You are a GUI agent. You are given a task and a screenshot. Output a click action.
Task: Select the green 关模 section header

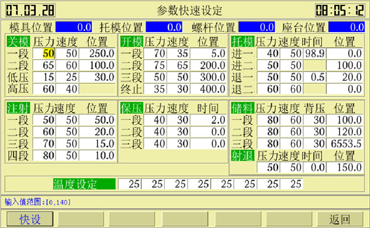18,42
